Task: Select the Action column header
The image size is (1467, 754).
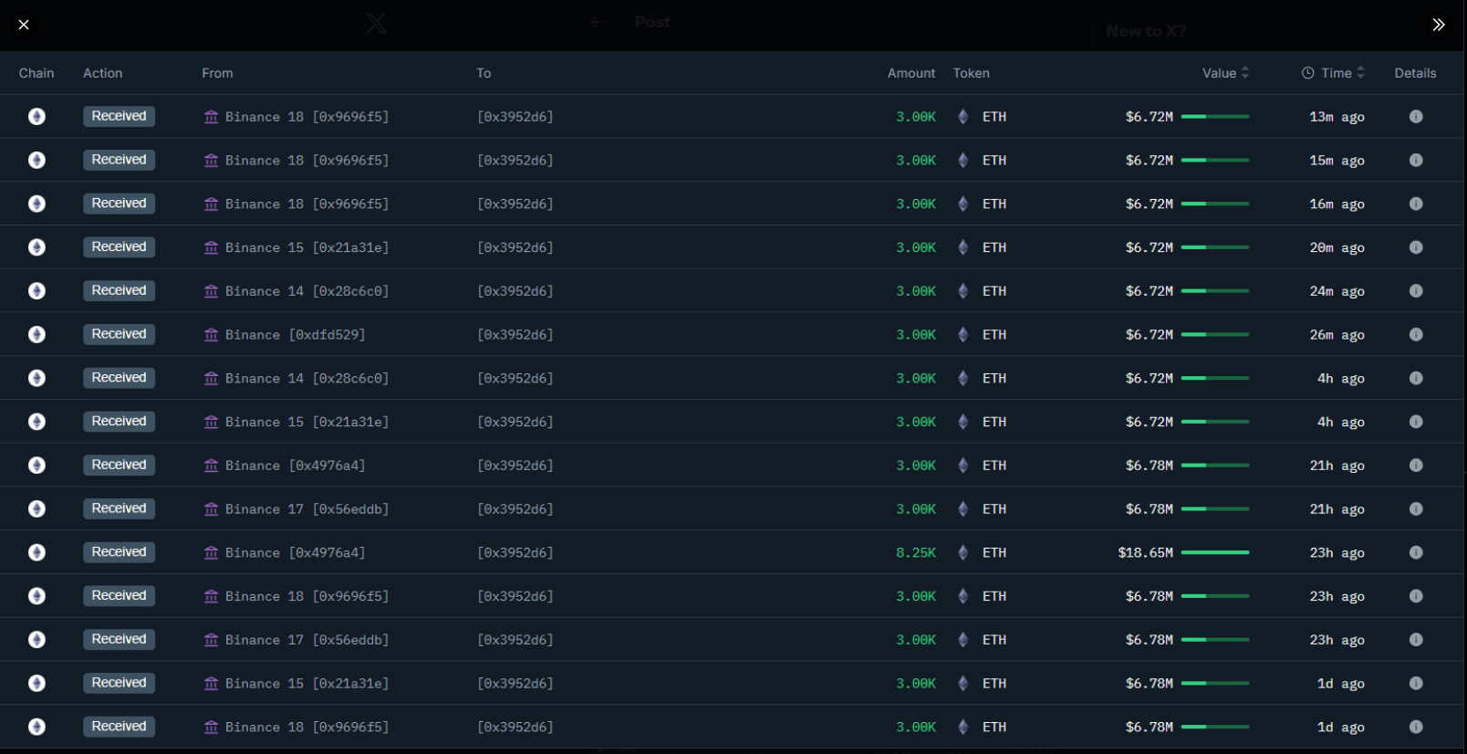Action: coord(102,73)
